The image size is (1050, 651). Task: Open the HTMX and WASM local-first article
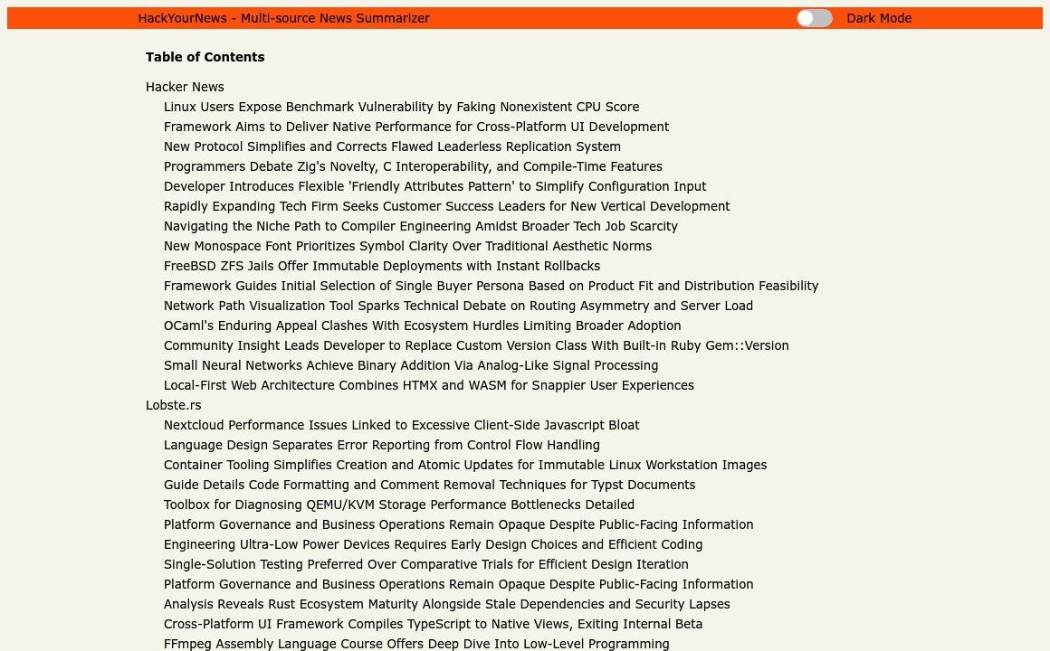click(428, 385)
